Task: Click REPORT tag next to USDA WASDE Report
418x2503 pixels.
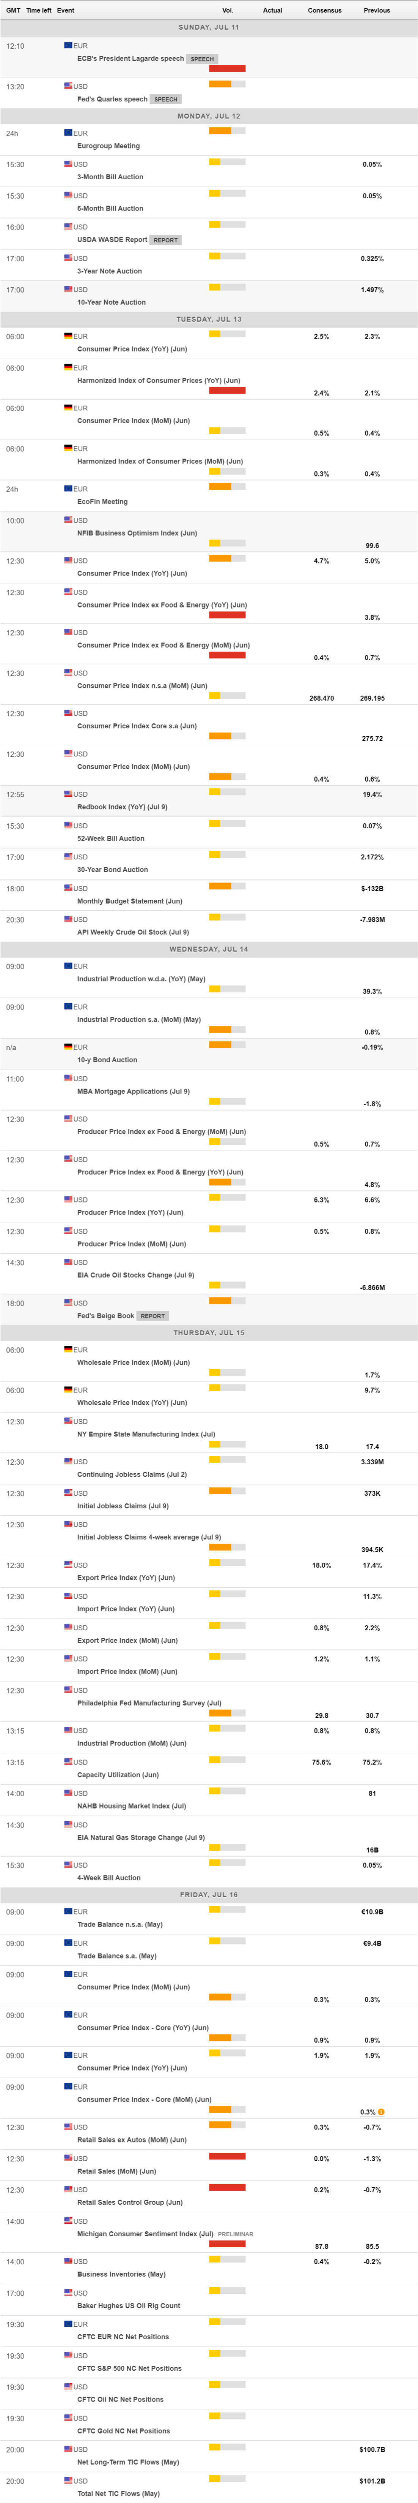Action: [165, 240]
